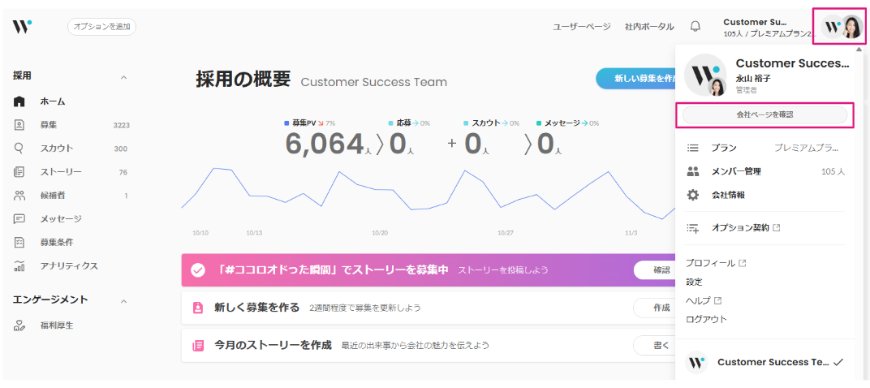870x388 pixels.
Task: Open the account avatar menu
Action: tap(841, 27)
